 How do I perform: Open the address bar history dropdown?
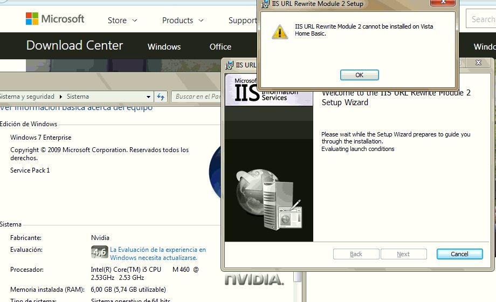pyautogui.click(x=148, y=97)
